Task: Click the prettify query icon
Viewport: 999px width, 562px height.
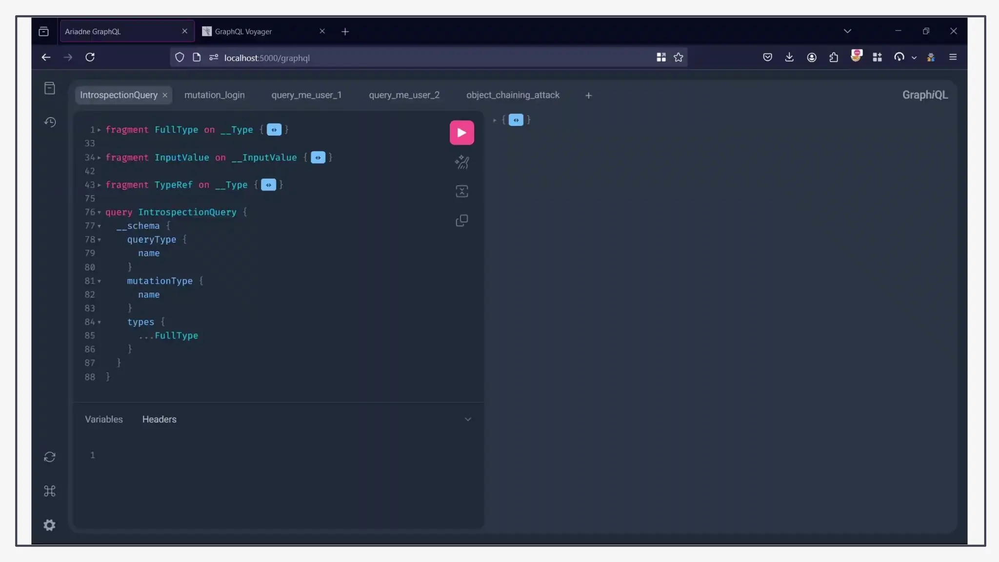Action: [461, 162]
